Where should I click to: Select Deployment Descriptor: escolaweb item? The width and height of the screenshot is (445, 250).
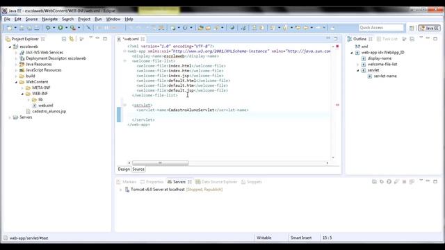(x=56, y=58)
